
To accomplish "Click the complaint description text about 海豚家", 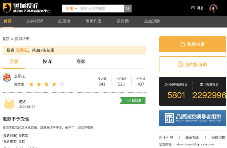I will pos(48,128).
